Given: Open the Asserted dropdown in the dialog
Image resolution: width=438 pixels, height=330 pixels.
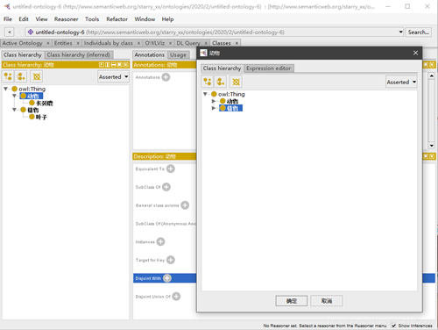Looking at the screenshot, I should pyautogui.click(x=401, y=82).
